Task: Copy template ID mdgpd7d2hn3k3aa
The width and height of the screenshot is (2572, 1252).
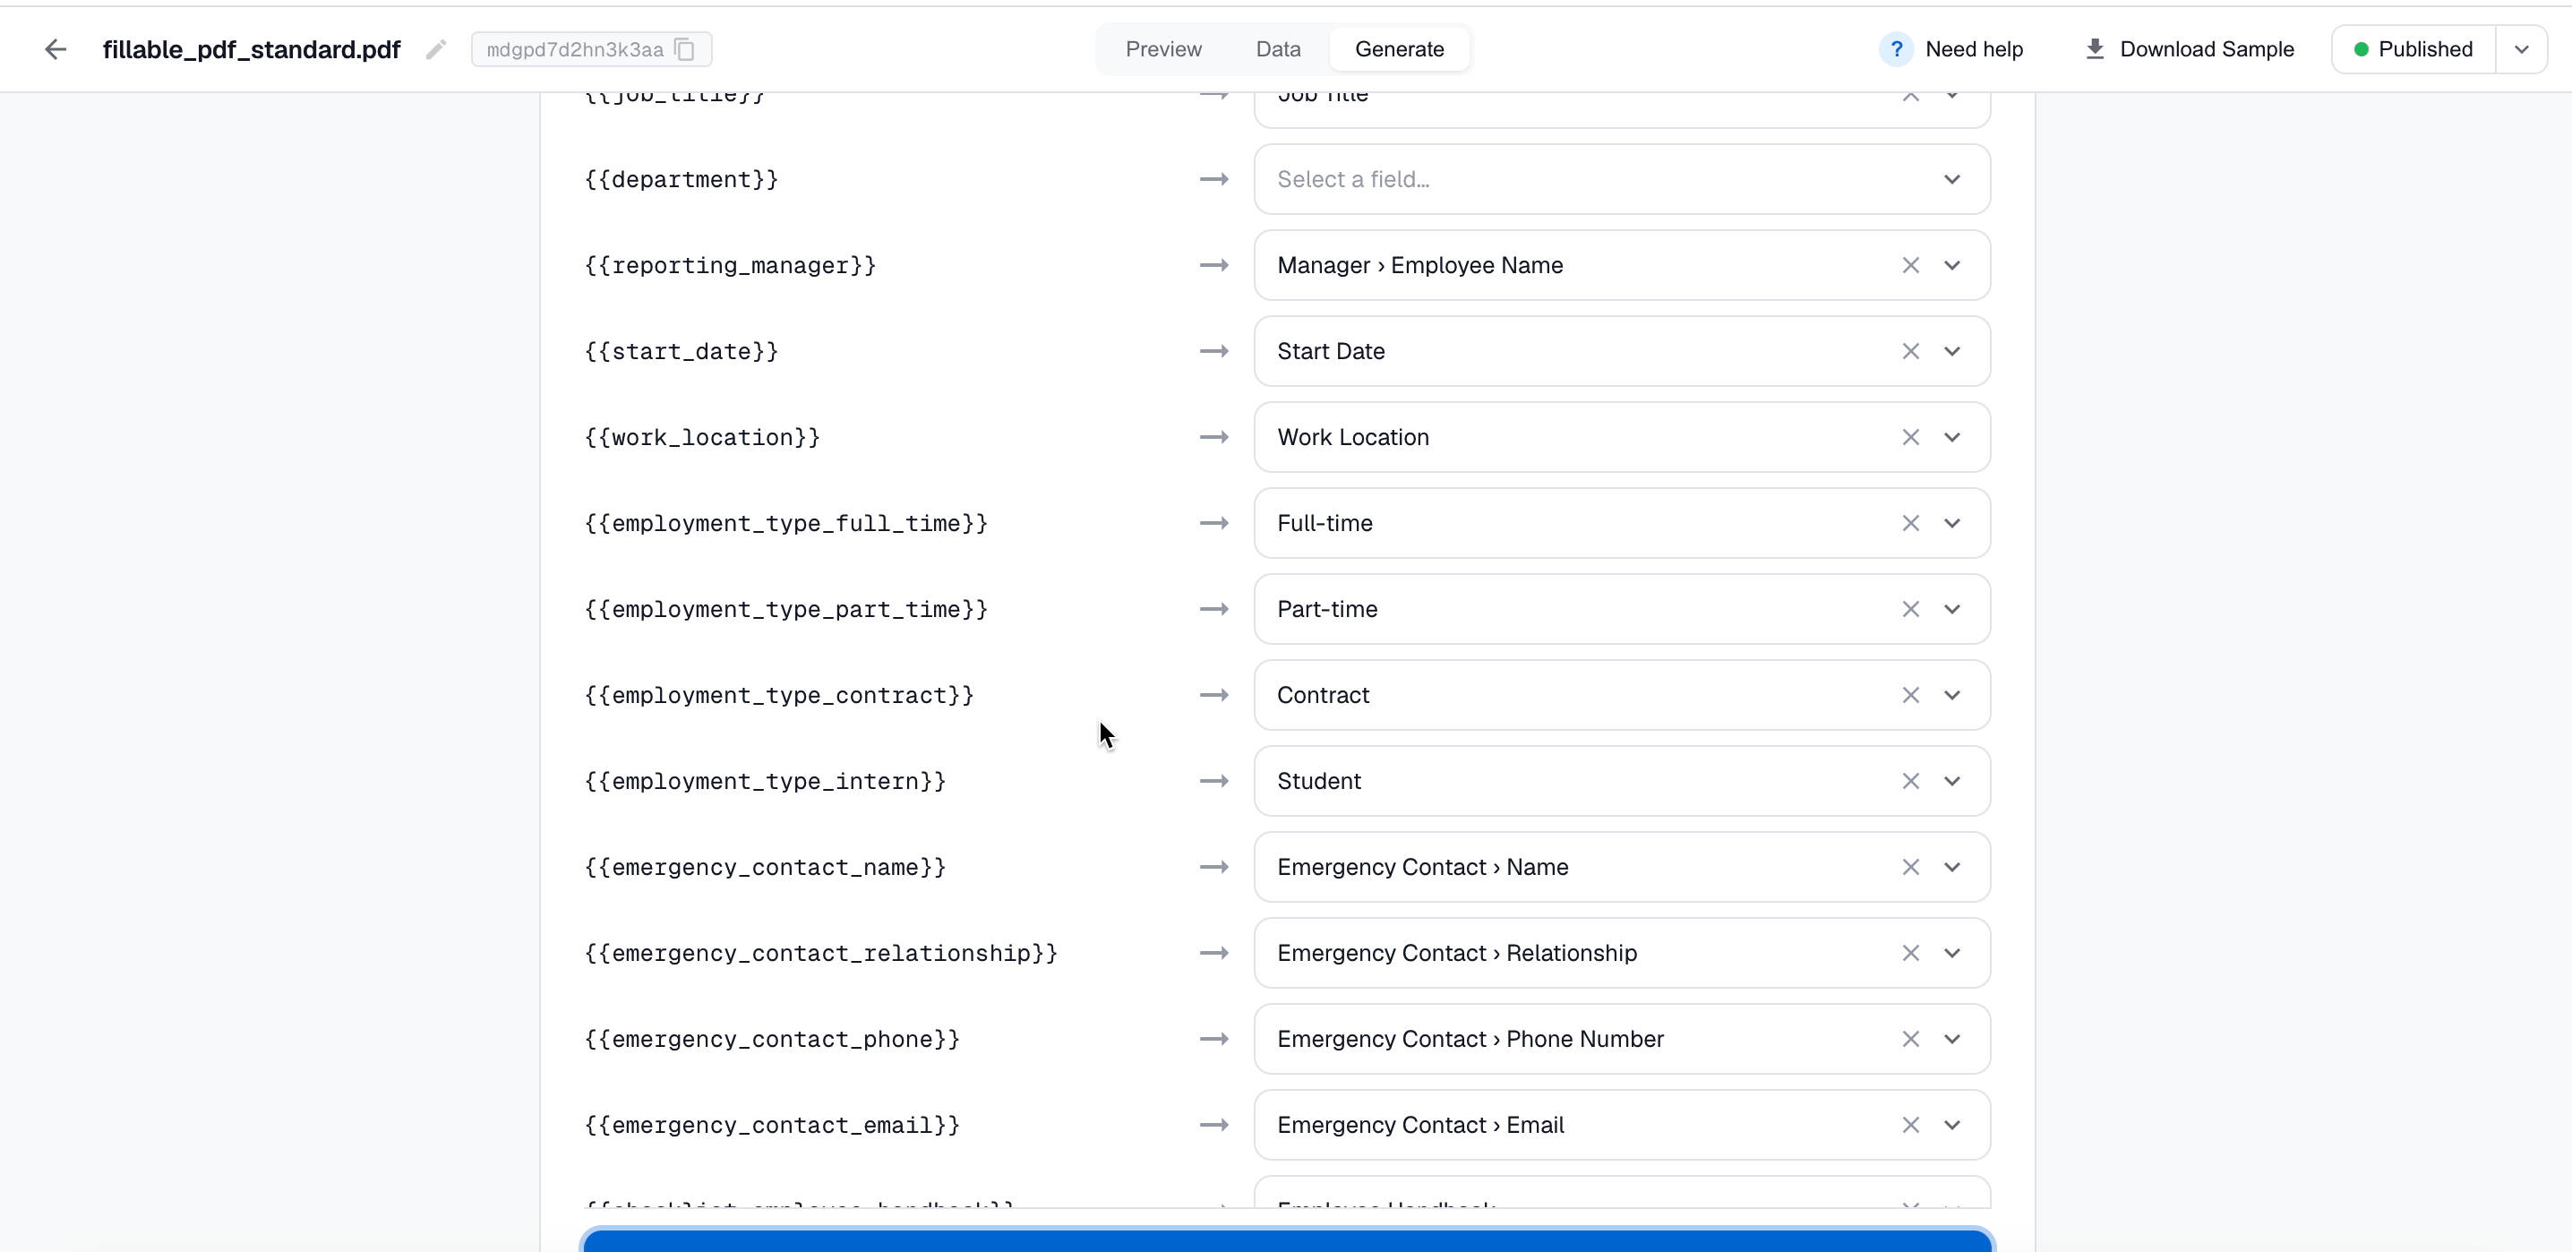Action: [685, 49]
